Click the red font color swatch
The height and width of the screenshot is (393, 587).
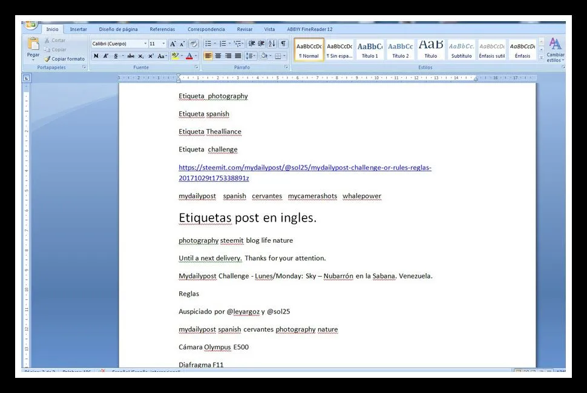189,56
